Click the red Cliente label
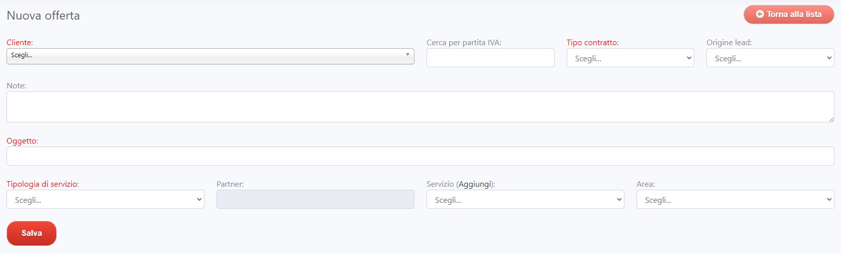 [x=20, y=43]
